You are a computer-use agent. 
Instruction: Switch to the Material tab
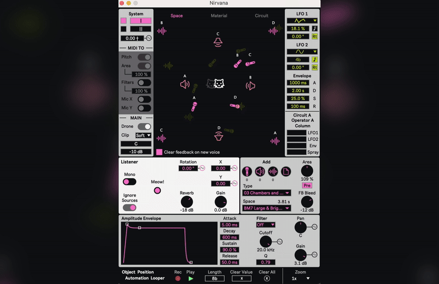click(219, 16)
